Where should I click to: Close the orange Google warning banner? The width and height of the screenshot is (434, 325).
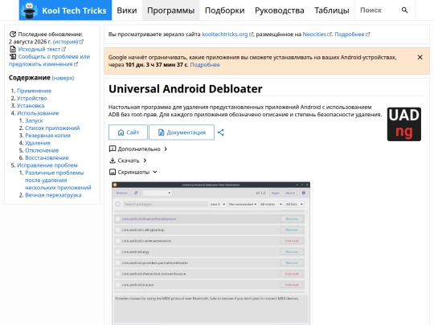tap(420, 57)
